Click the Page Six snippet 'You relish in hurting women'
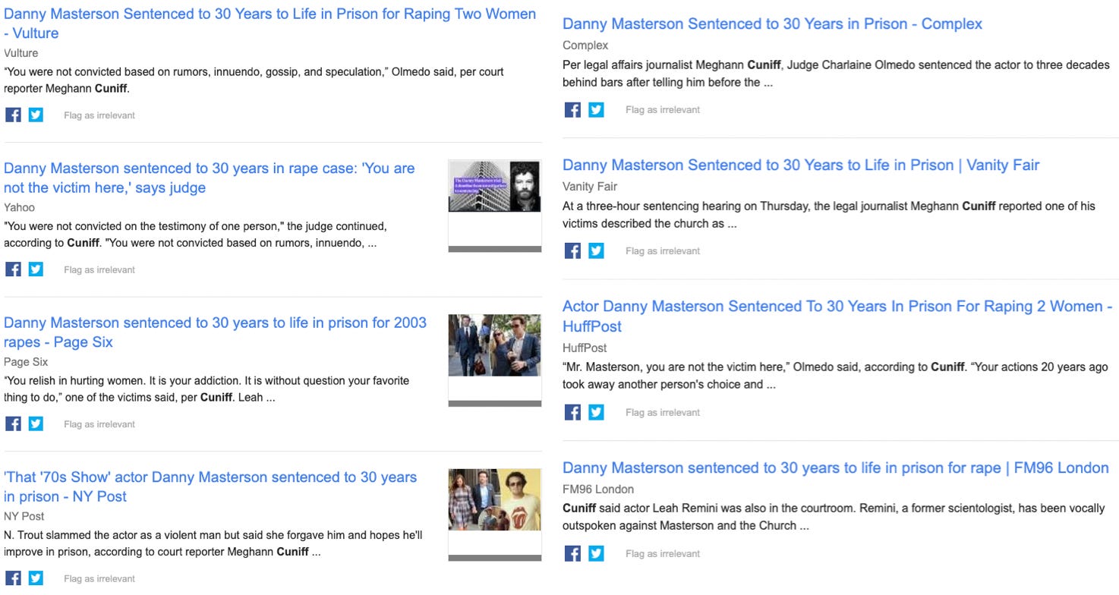Viewport: 1119px width, 595px height. click(206, 389)
